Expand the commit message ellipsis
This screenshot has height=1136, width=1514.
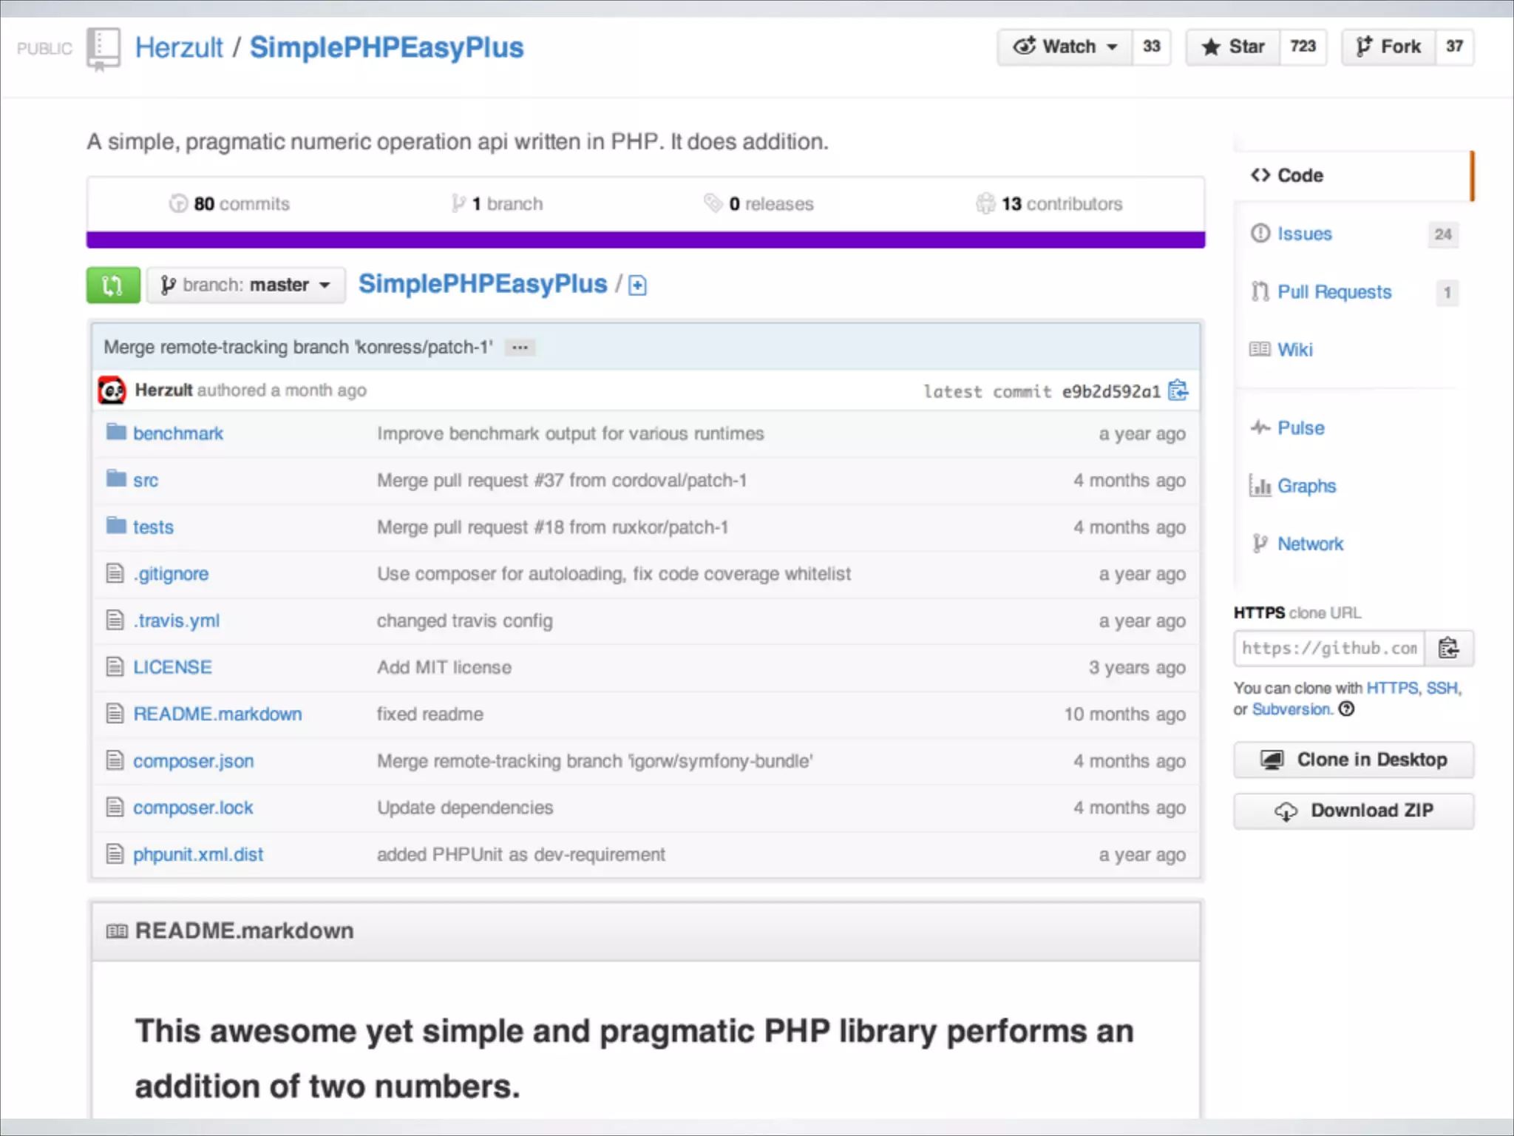520,348
